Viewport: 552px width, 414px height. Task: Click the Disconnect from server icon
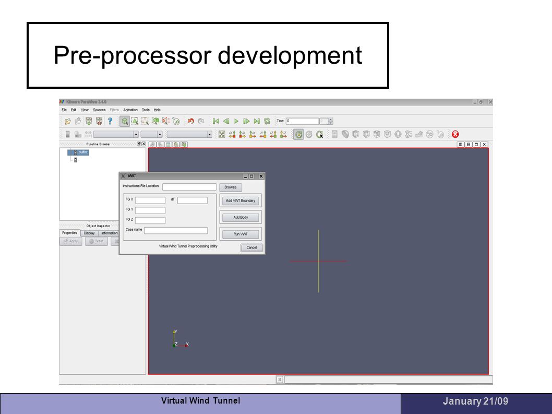tap(99, 121)
